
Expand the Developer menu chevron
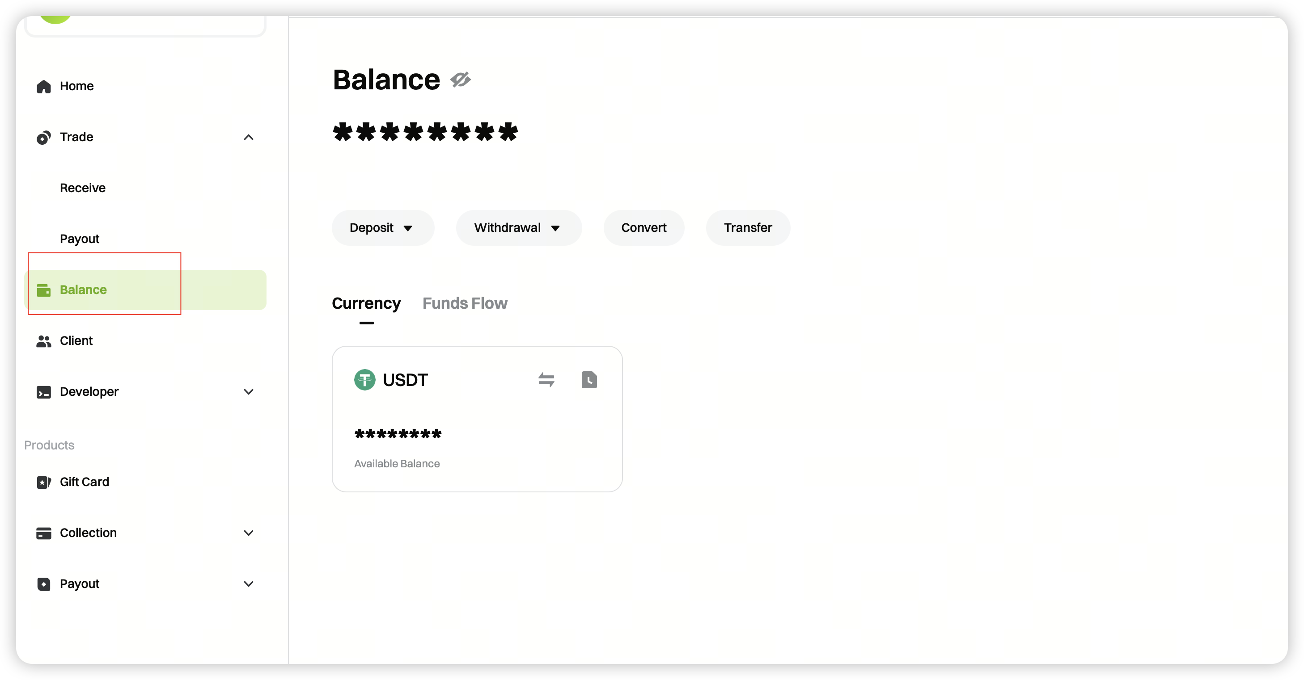click(249, 392)
